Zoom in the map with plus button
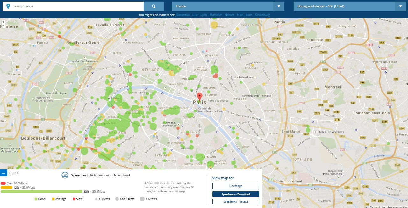Screen dimensions: 408x208 pyautogui.click(x=3, y=22)
